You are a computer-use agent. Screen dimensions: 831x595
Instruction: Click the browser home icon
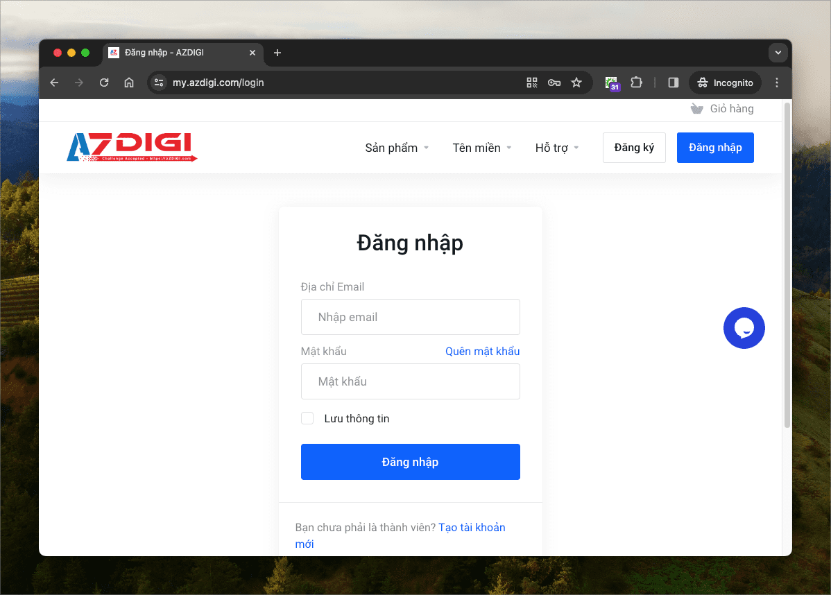tap(128, 83)
